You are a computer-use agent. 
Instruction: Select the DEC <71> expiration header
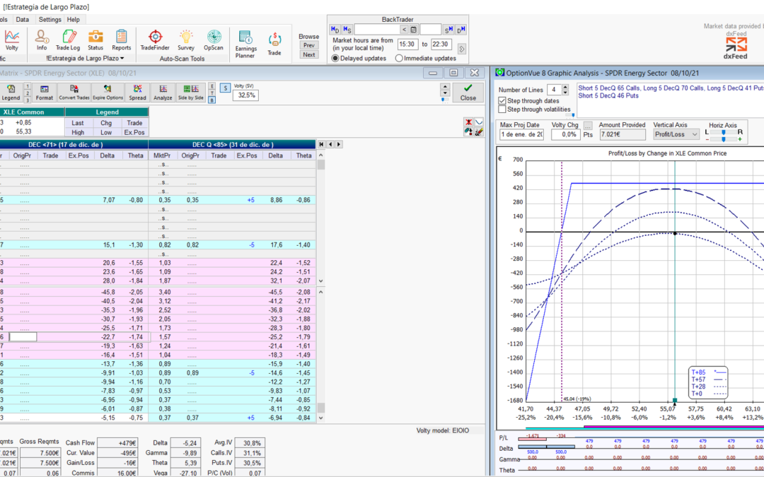(74, 145)
